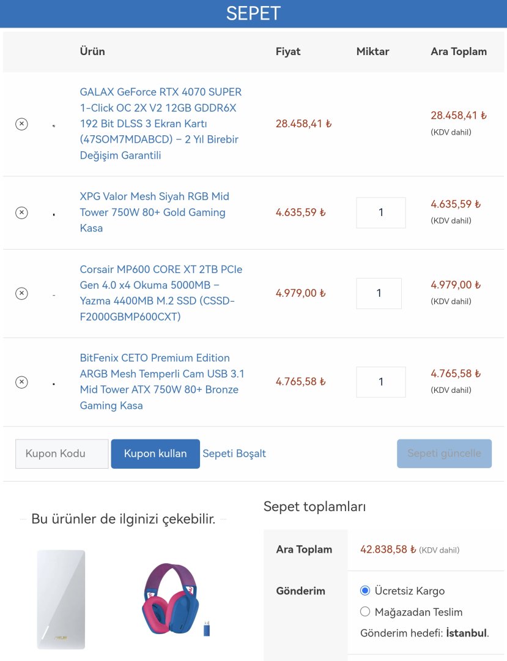Remove GALAX GeForce RTX 4070 from cart
The height and width of the screenshot is (661, 507).
click(21, 124)
